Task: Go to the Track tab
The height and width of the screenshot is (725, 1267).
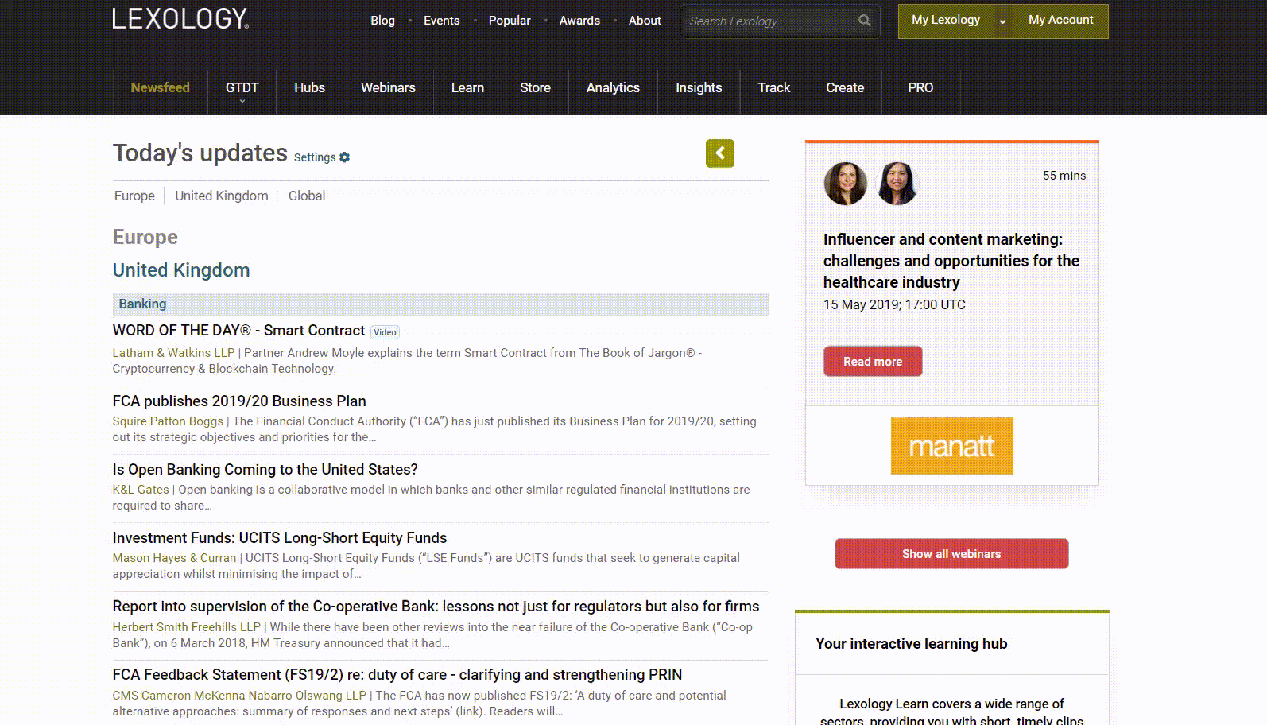Action: (x=773, y=87)
